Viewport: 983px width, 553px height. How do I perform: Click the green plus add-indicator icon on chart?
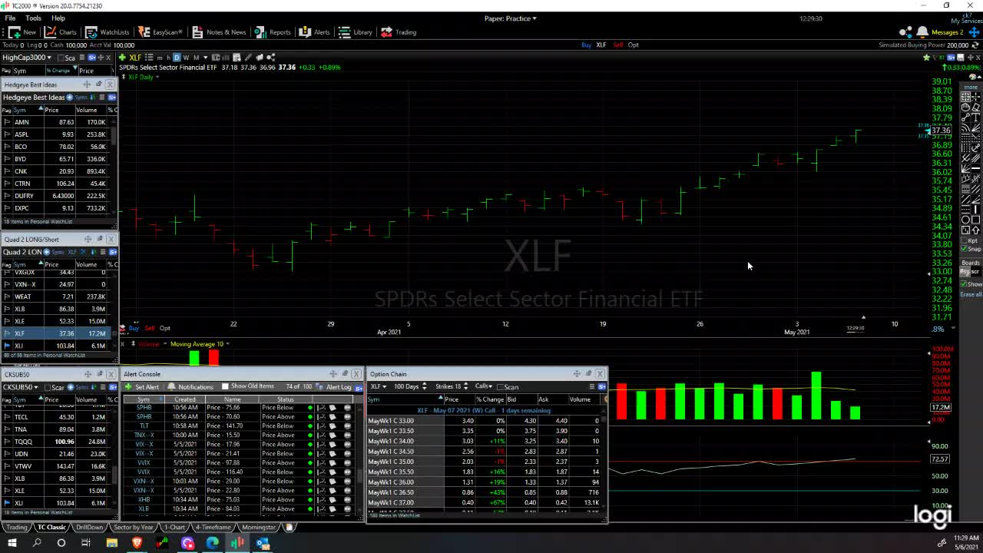tap(122, 58)
